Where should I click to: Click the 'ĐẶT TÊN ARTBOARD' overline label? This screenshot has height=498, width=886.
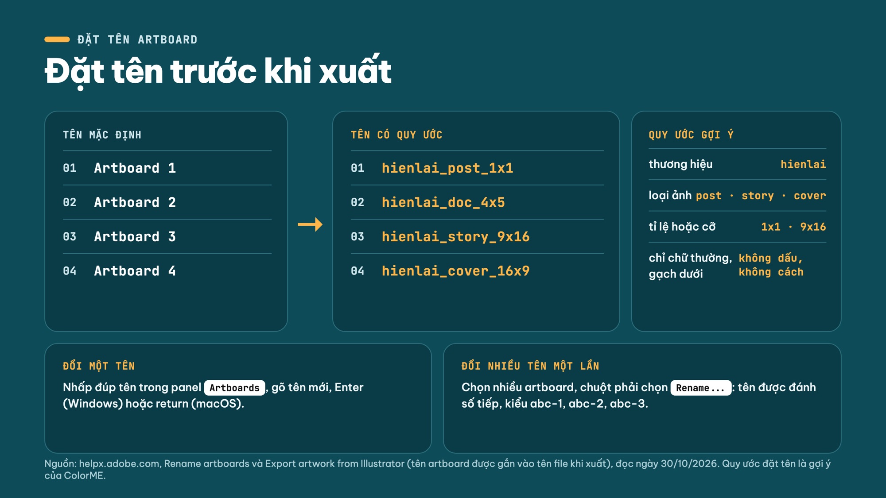coord(137,39)
